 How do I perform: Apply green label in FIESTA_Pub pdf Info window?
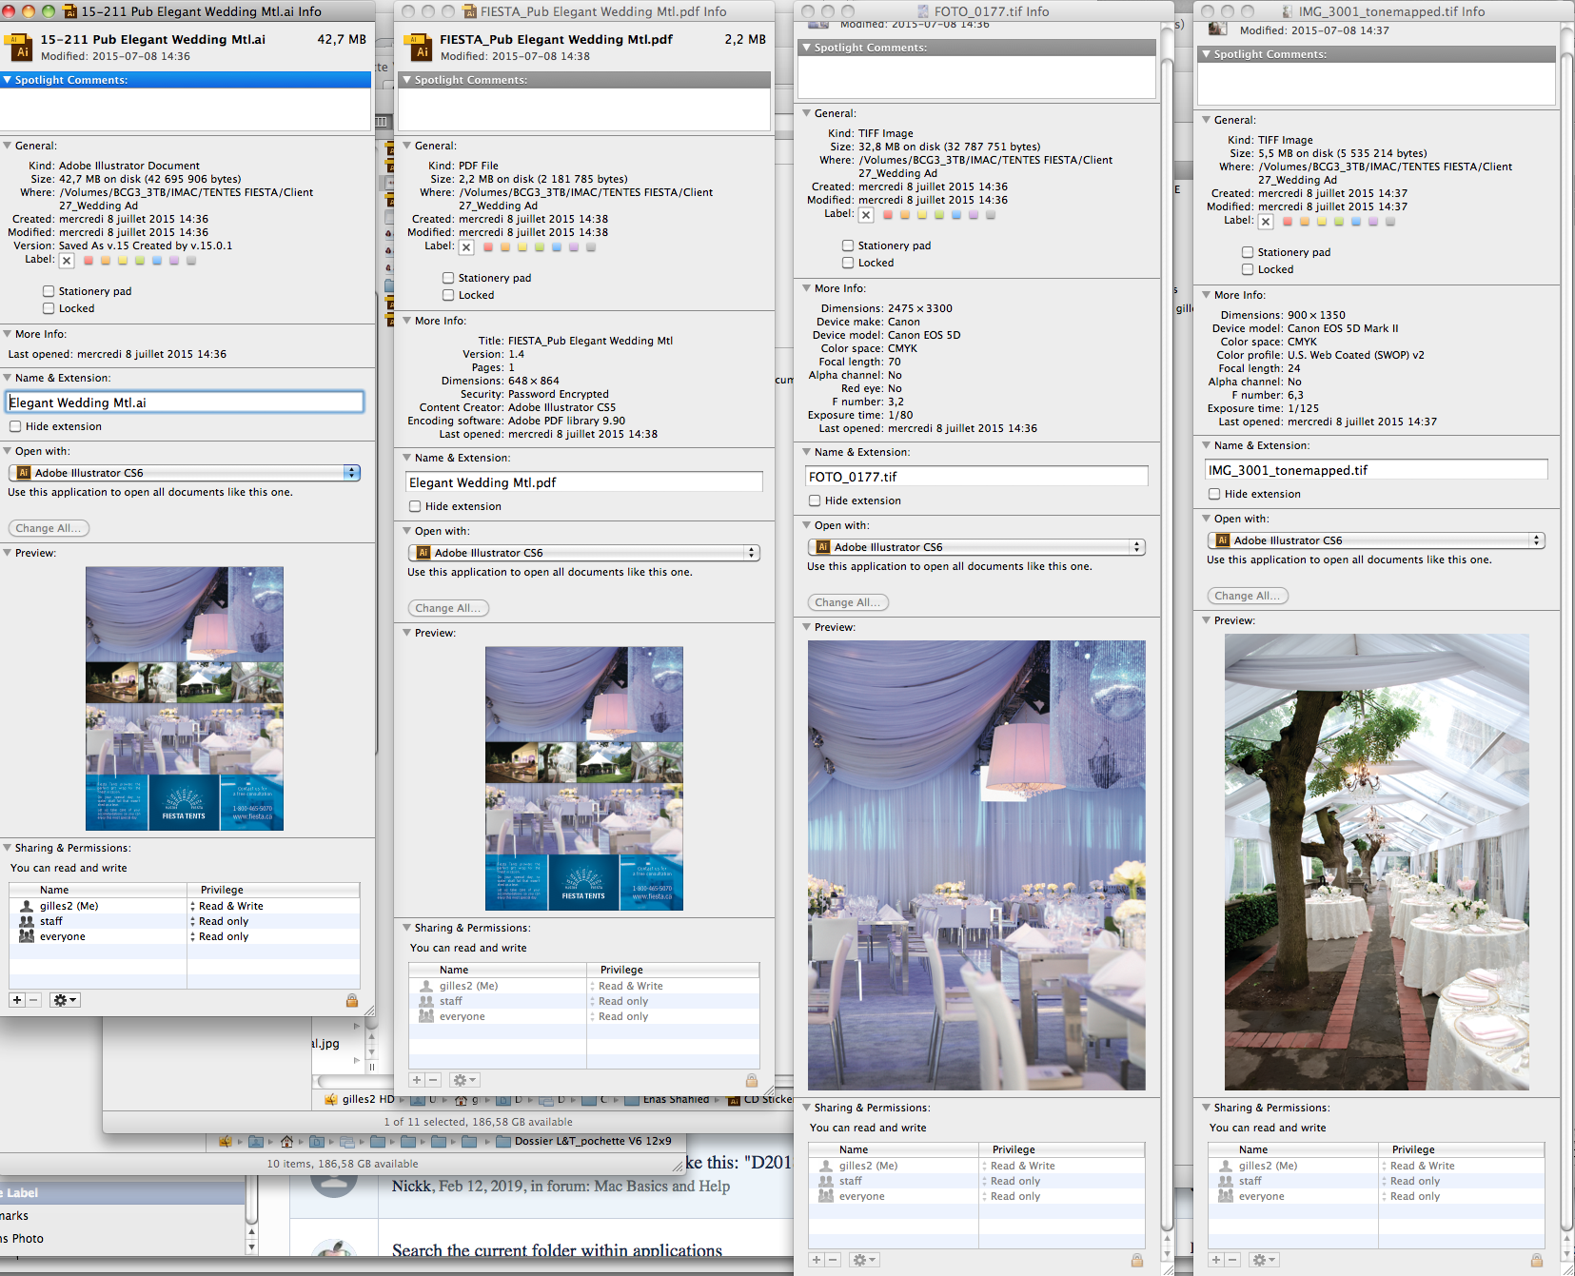(540, 247)
